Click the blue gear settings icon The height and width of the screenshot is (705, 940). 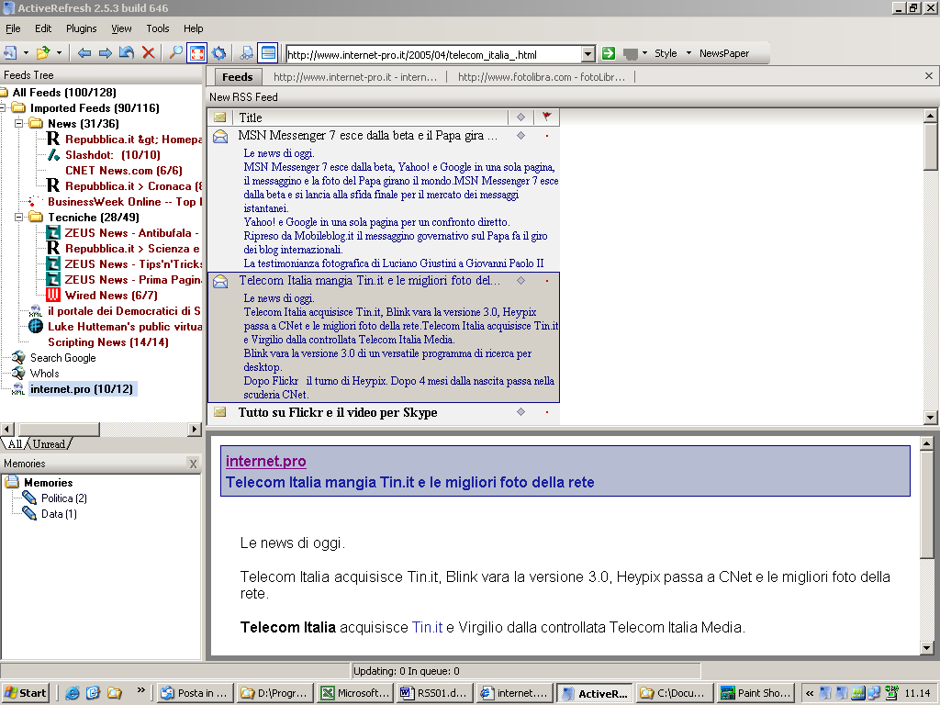pyautogui.click(x=218, y=53)
